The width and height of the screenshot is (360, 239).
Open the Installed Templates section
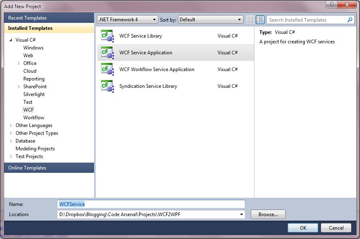[x=49, y=28]
